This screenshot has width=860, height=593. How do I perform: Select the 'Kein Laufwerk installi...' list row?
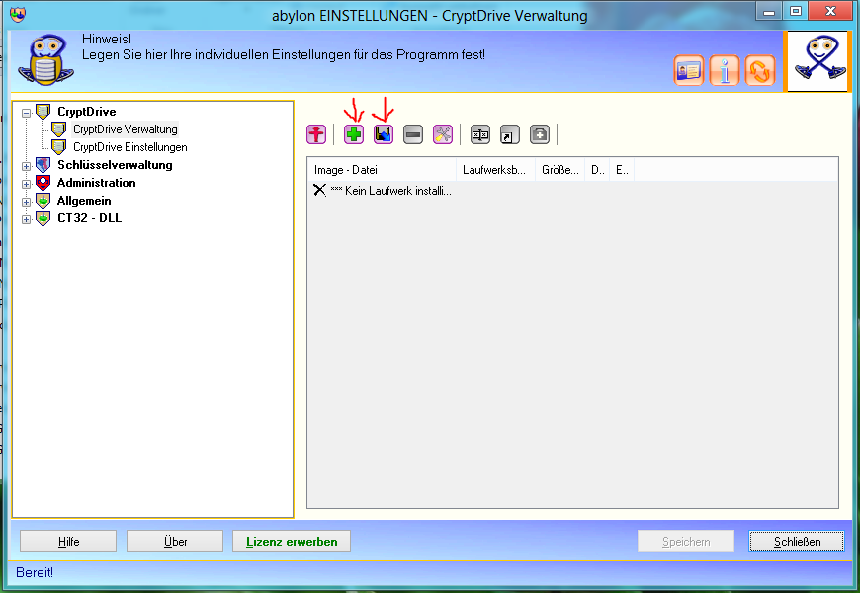pyautogui.click(x=383, y=191)
